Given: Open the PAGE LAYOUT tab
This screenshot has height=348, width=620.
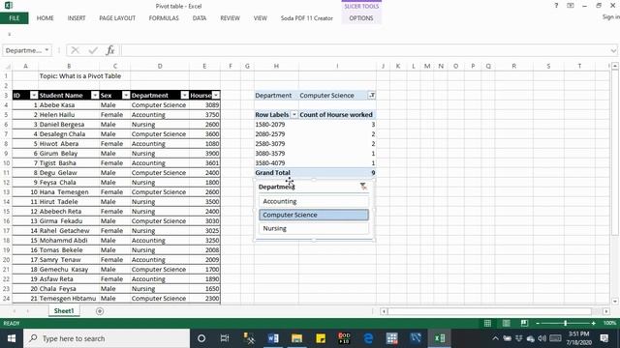Looking at the screenshot, I should (x=117, y=18).
